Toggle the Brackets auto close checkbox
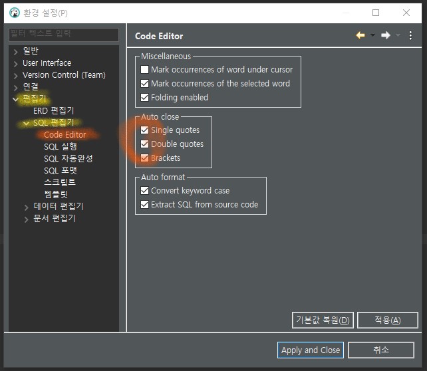The image size is (427, 371). pyautogui.click(x=144, y=158)
